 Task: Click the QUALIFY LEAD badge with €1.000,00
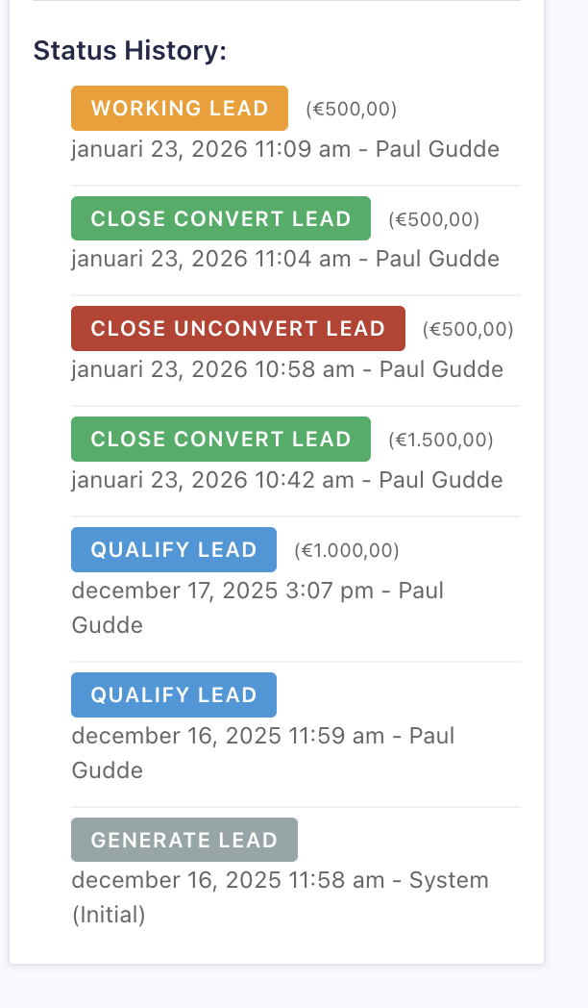click(x=174, y=549)
